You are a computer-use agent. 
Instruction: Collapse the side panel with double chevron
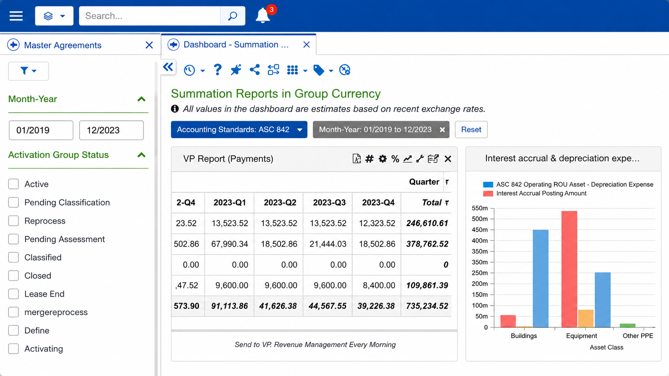click(168, 67)
